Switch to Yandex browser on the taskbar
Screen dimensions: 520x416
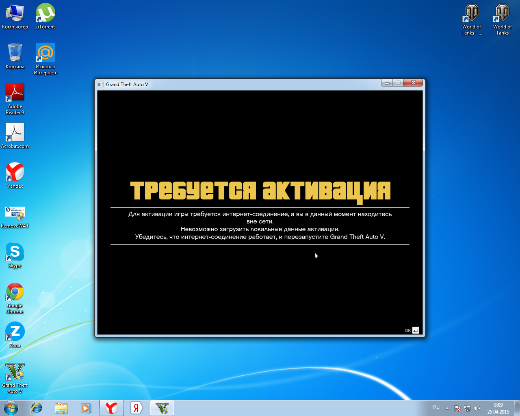(112, 408)
